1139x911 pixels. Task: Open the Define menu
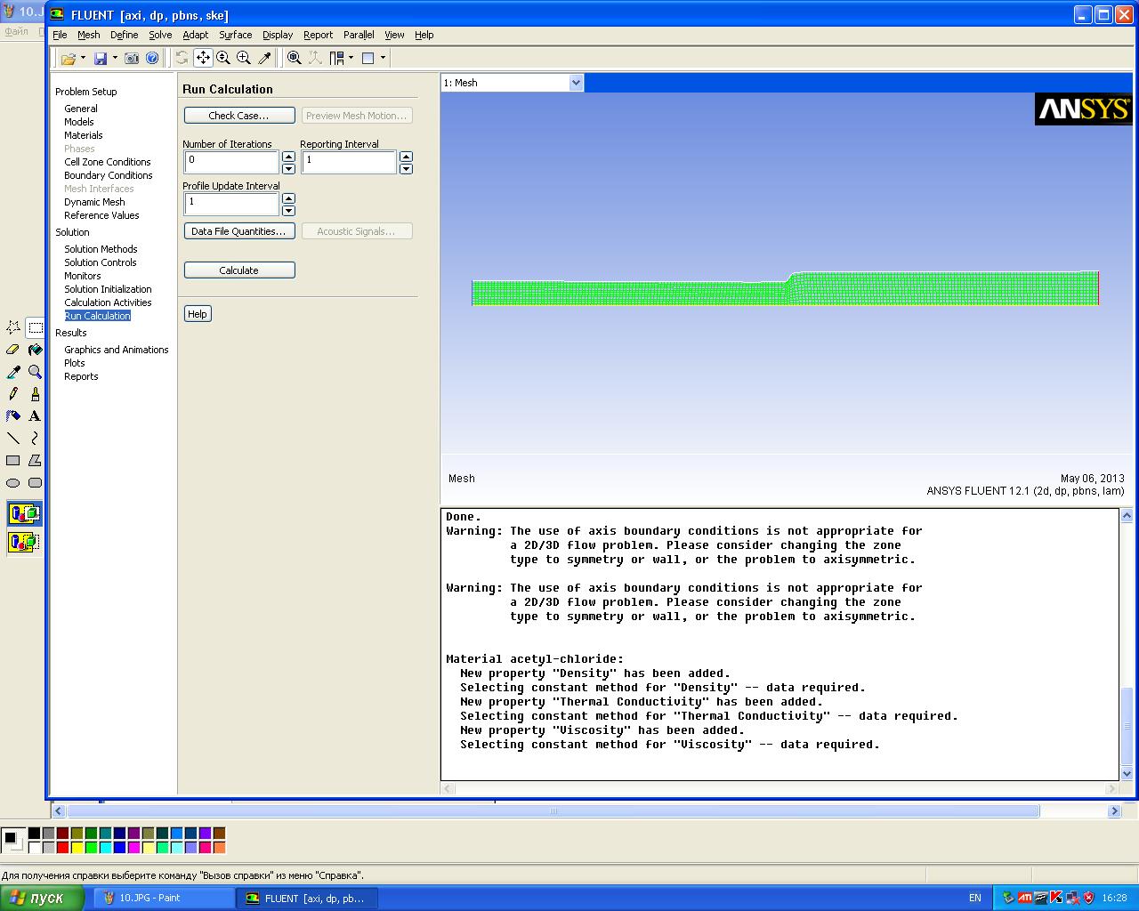[124, 35]
